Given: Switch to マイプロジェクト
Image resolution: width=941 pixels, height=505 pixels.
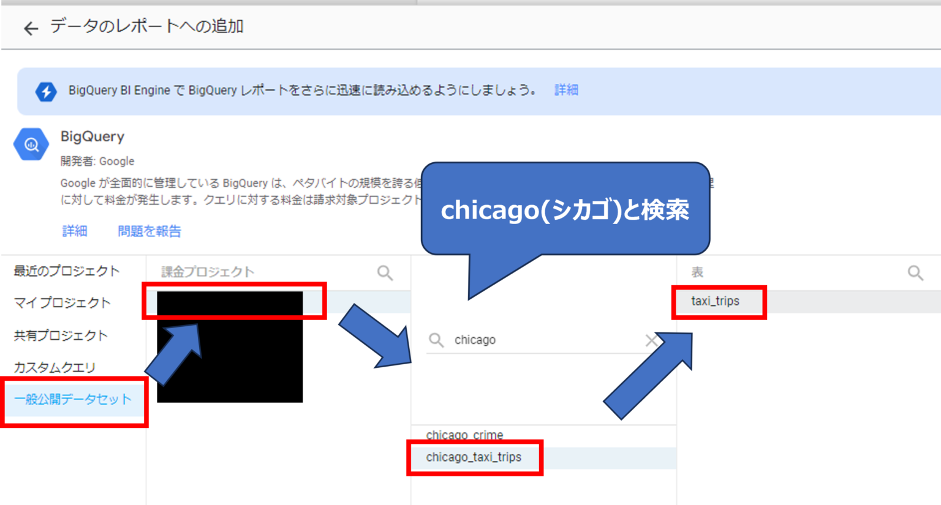Looking at the screenshot, I should 62,303.
